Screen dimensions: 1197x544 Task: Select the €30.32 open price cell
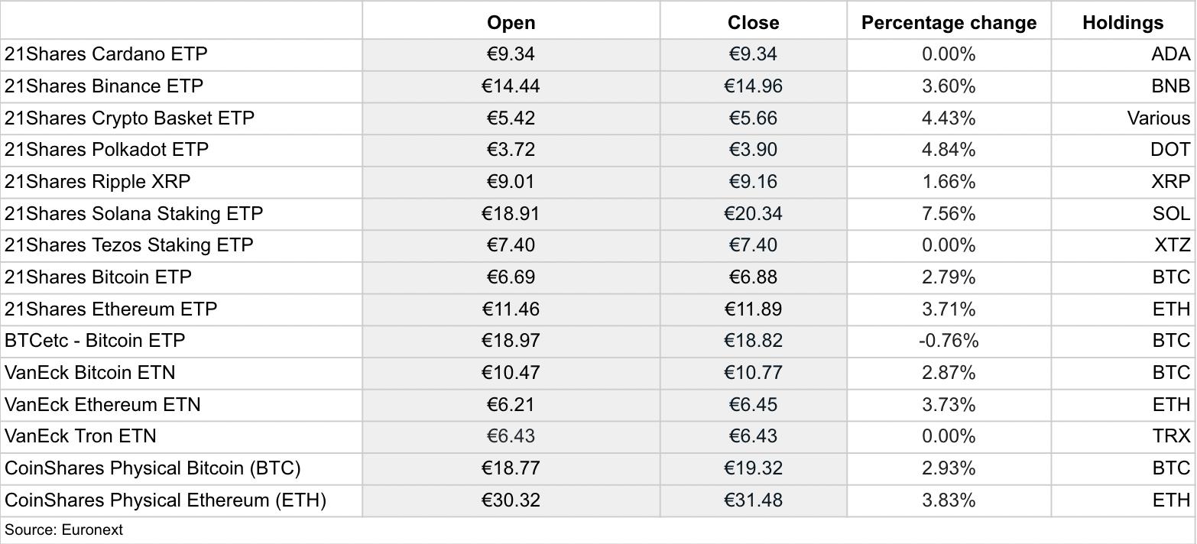pyautogui.click(x=511, y=500)
